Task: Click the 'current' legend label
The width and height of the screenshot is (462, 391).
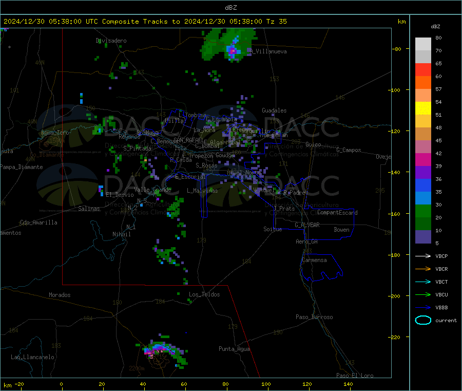Action: (446, 320)
